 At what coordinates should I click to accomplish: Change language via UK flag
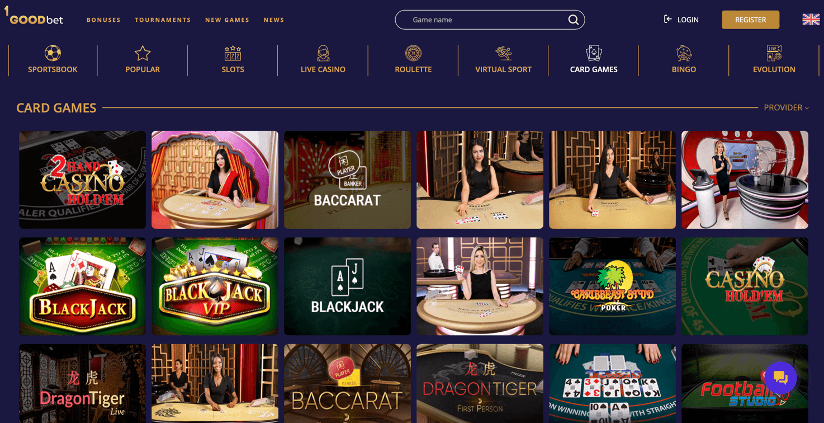[811, 20]
